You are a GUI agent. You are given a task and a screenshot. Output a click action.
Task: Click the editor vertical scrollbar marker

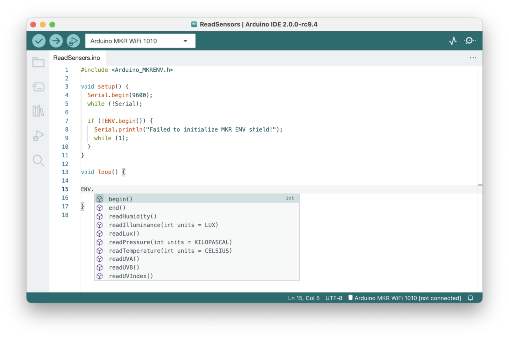click(x=480, y=185)
